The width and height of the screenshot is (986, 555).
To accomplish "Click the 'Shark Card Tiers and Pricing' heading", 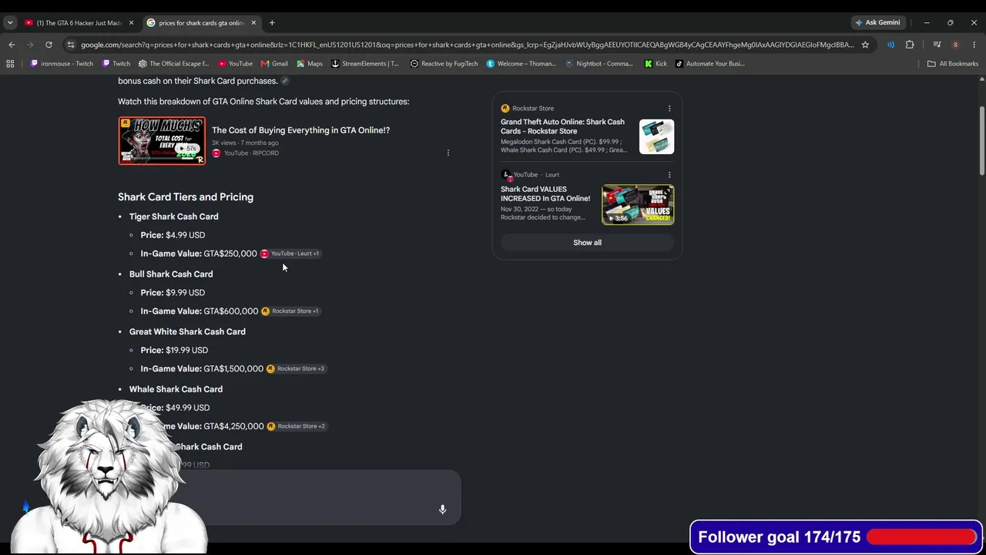I will tap(186, 197).
